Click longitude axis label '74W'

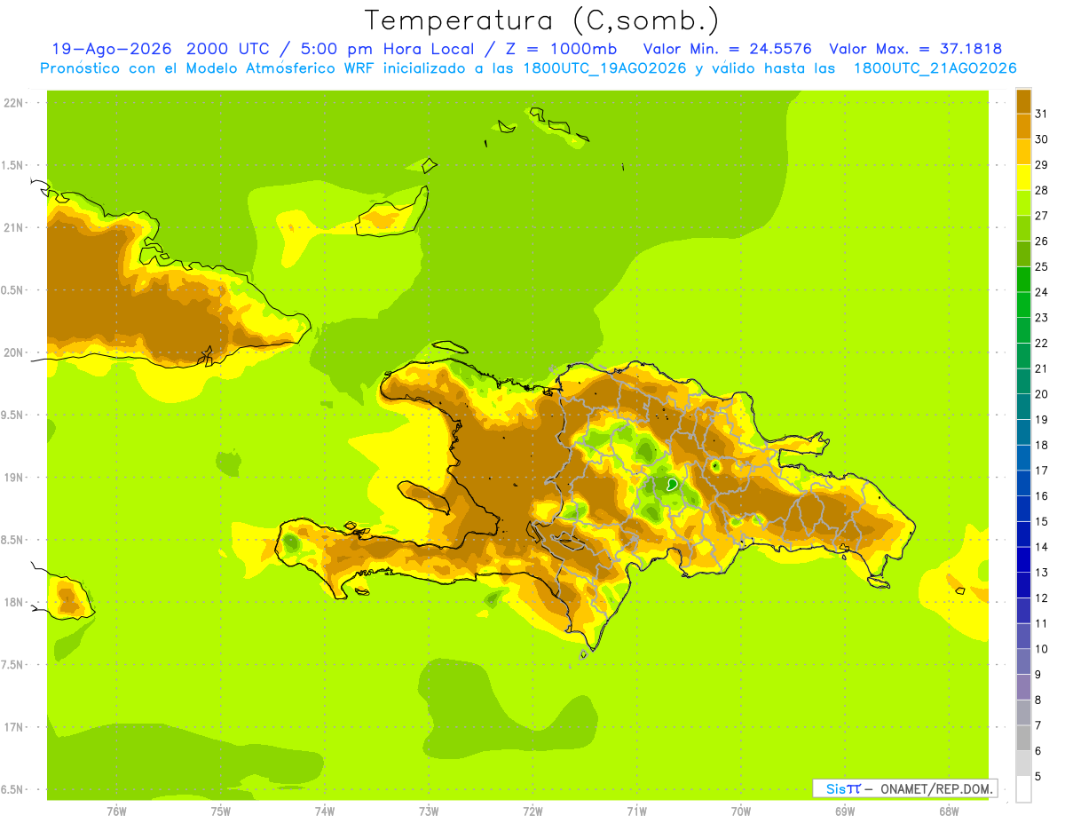[x=325, y=811]
